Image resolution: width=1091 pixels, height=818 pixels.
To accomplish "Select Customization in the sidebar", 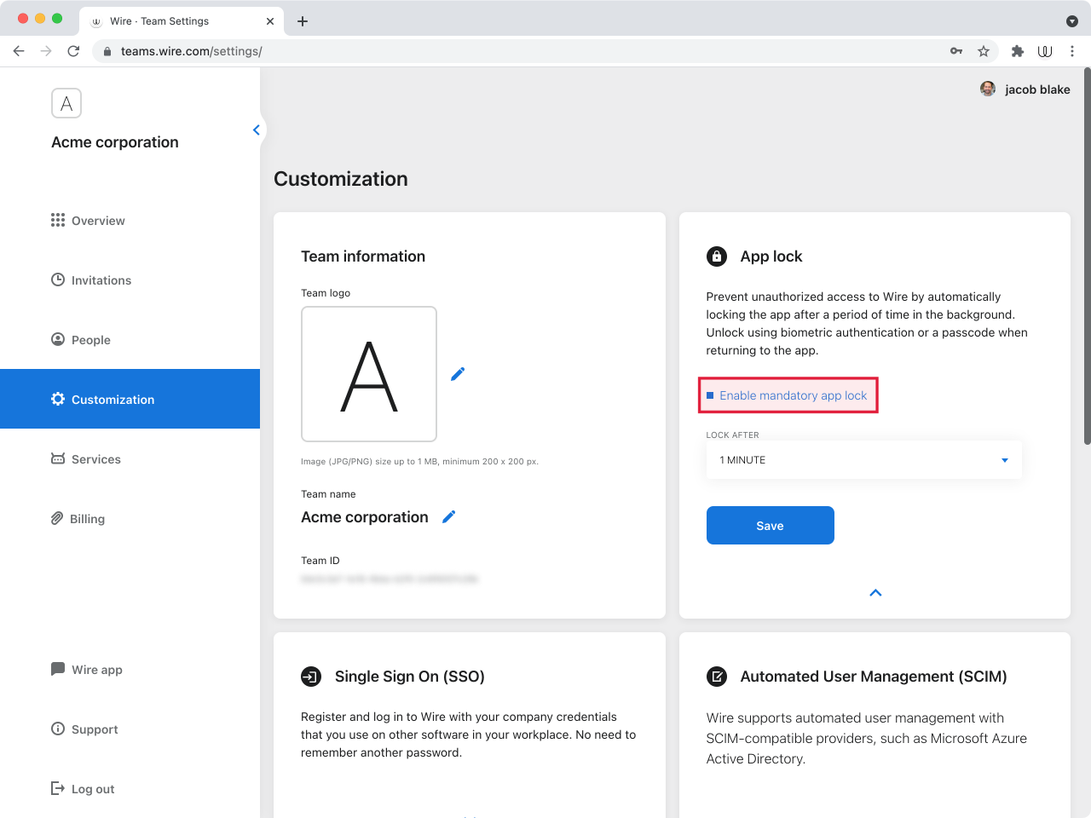I will [130, 399].
